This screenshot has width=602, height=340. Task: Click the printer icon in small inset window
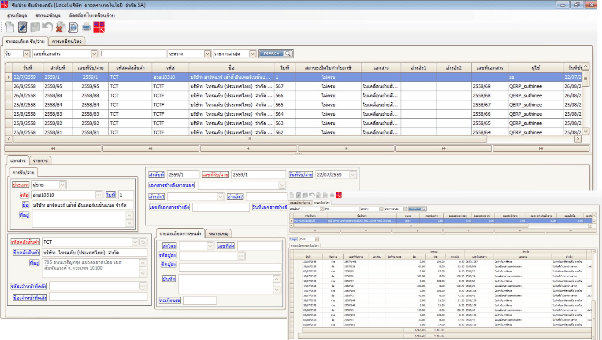(x=332, y=195)
